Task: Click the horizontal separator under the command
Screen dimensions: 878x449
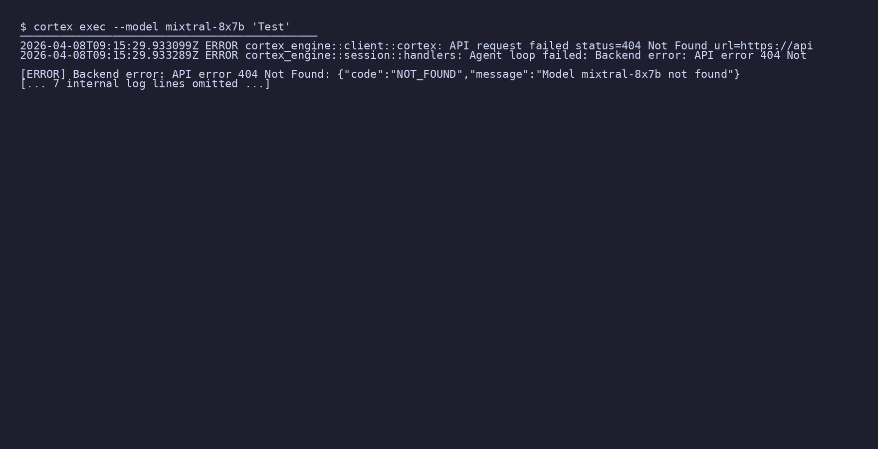Action: pos(169,36)
